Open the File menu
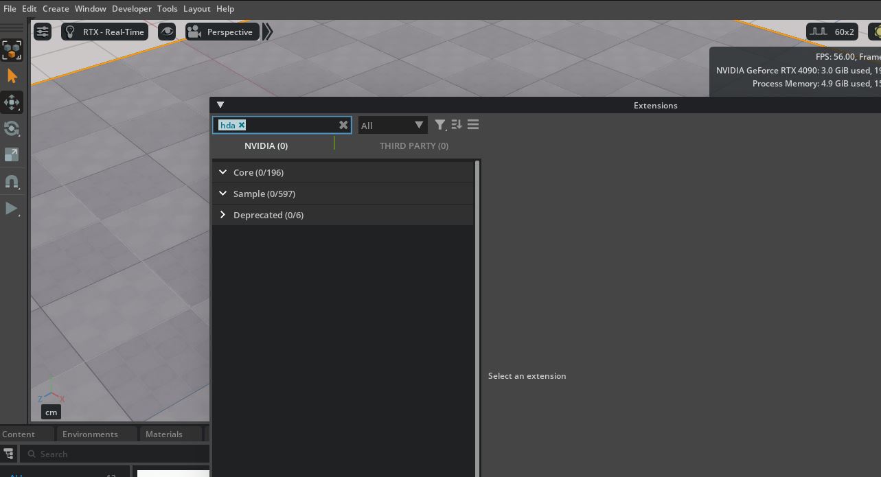 click(10, 9)
